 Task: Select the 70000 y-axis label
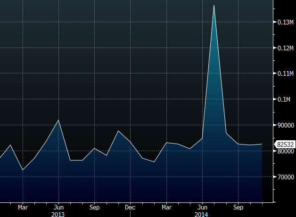(x=286, y=177)
